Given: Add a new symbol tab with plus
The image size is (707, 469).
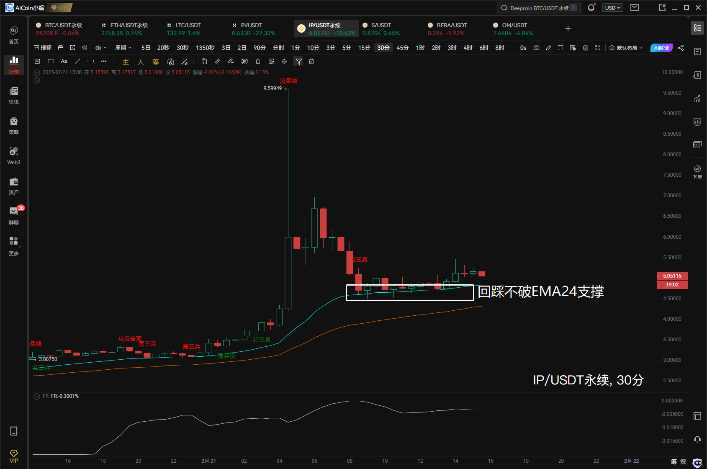Looking at the screenshot, I should pyautogui.click(x=568, y=28).
